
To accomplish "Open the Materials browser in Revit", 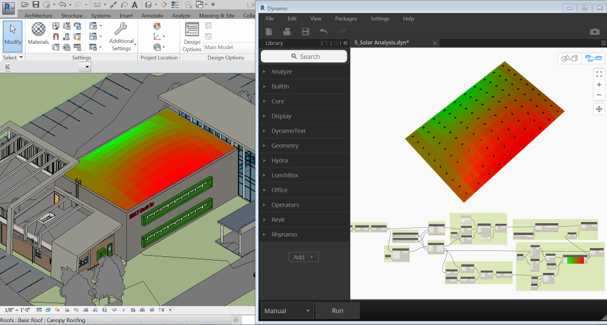I will [x=39, y=33].
